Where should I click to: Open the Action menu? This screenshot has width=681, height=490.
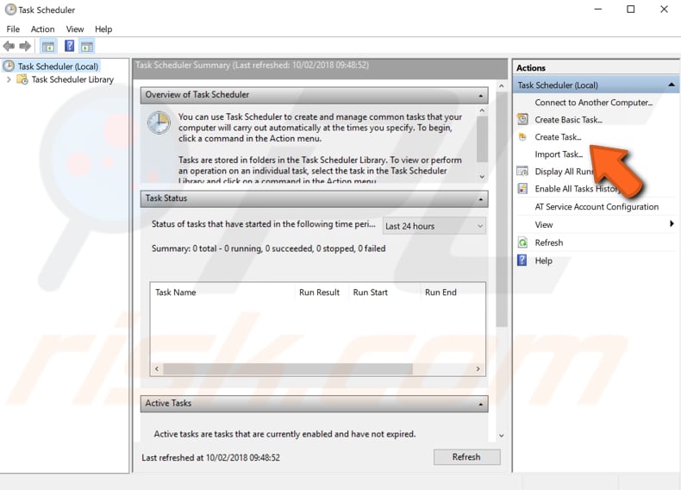coord(42,29)
